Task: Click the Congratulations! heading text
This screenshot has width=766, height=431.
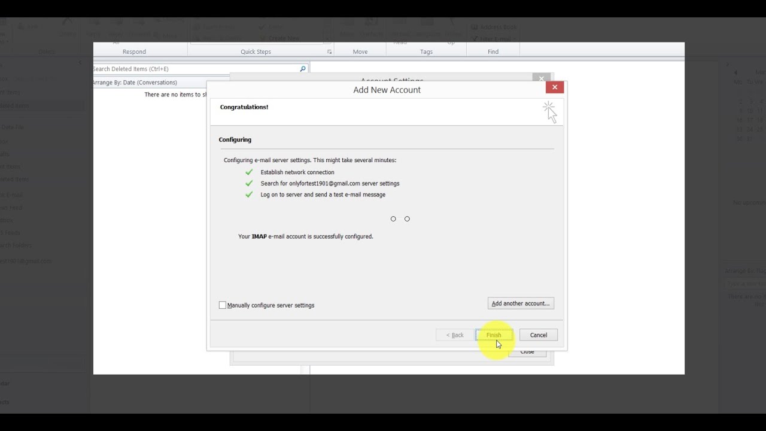Action: click(x=244, y=107)
